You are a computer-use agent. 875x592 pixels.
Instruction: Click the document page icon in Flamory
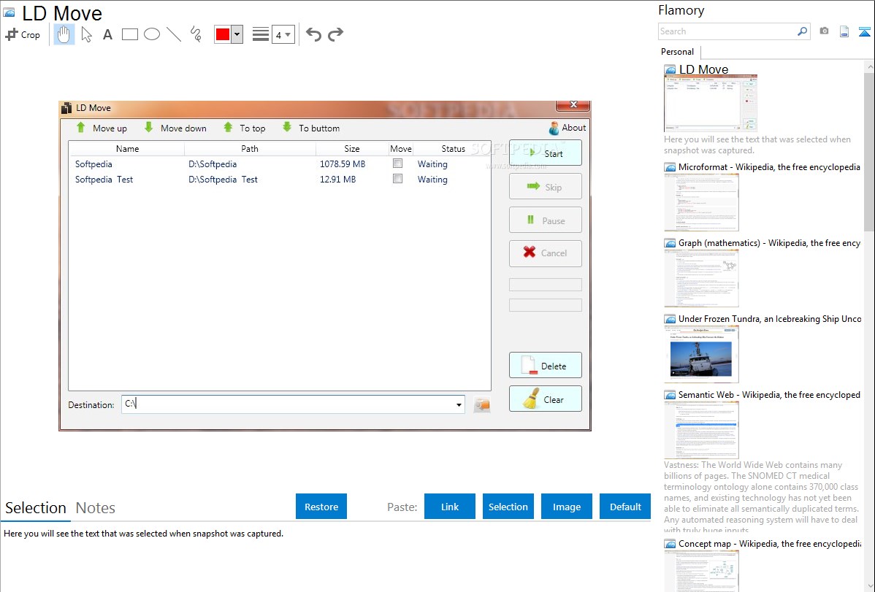(x=844, y=31)
